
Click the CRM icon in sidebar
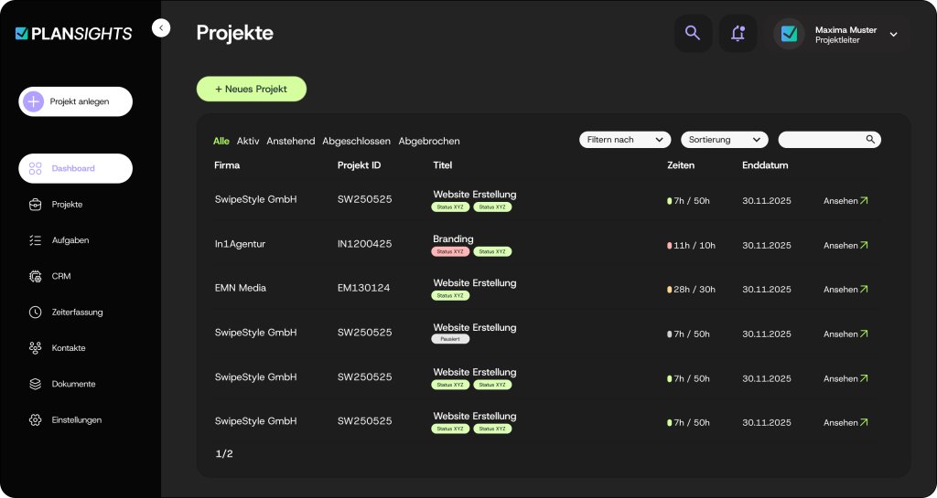click(x=36, y=276)
